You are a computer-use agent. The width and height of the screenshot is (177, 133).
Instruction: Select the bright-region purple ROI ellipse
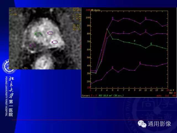55,42
